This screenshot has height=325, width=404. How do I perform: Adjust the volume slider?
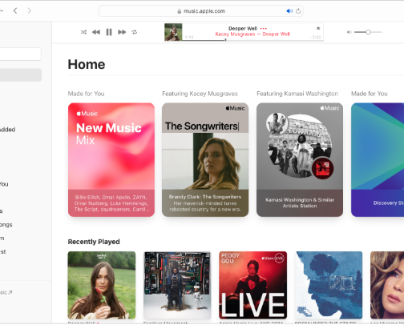point(368,32)
